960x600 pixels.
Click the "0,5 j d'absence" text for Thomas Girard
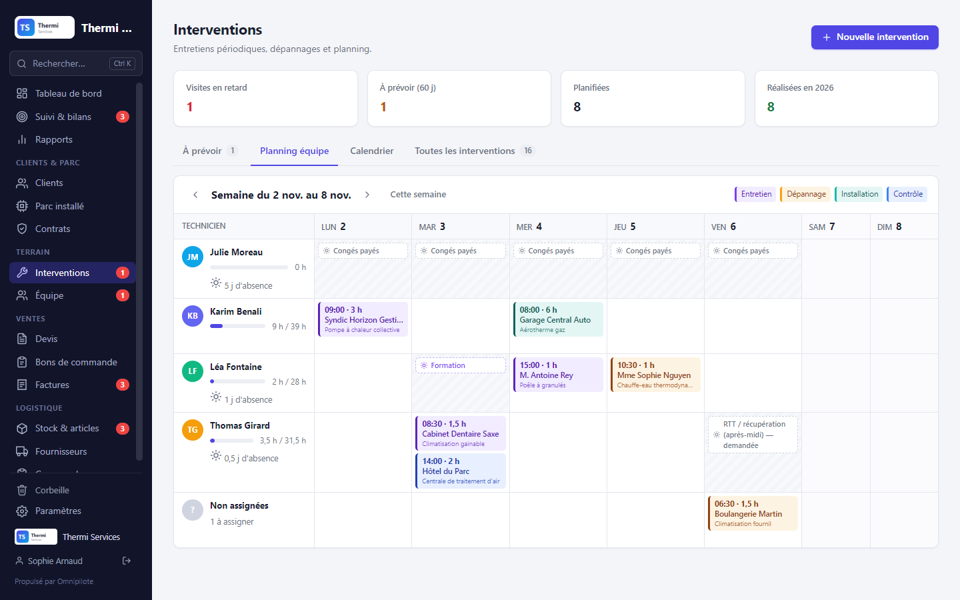pyautogui.click(x=251, y=459)
